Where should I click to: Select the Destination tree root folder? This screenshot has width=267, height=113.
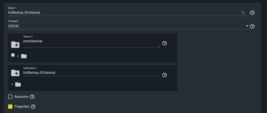18,84
